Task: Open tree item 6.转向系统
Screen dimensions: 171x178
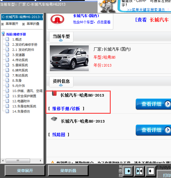Action: pos(20,70)
